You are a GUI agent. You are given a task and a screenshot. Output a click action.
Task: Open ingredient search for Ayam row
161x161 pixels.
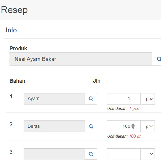pyautogui.click(x=91, y=99)
